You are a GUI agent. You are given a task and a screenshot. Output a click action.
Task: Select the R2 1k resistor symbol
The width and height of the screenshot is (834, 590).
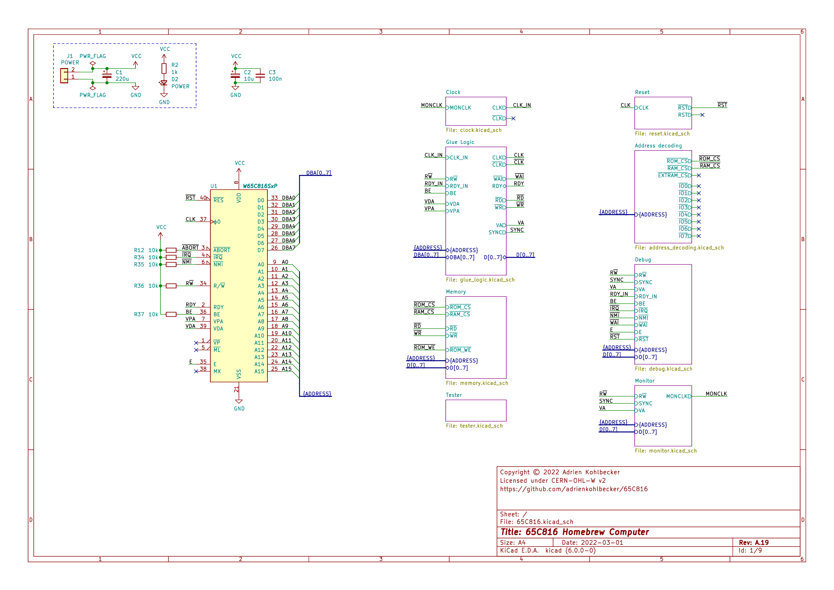point(164,68)
